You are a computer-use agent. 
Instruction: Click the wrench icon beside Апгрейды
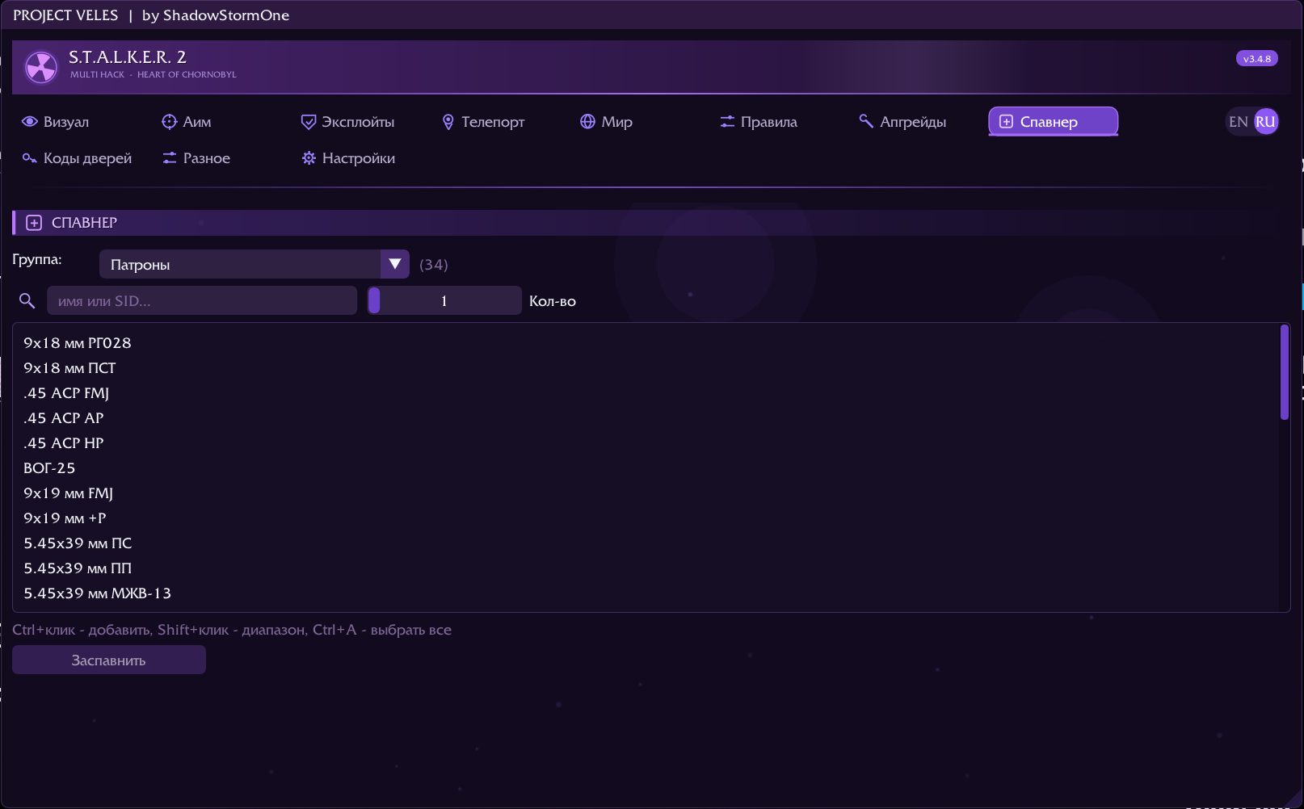[x=866, y=121]
